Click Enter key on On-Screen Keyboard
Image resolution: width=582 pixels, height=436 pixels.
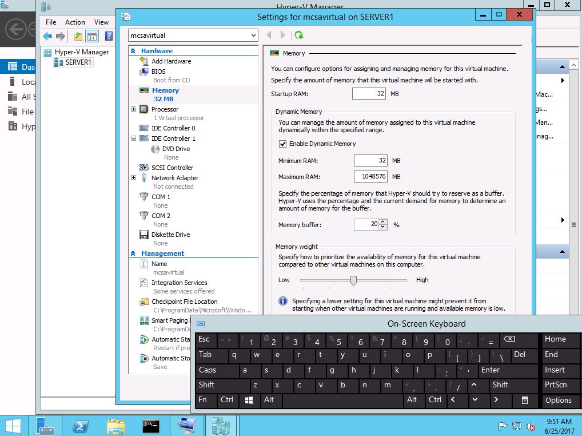click(508, 370)
